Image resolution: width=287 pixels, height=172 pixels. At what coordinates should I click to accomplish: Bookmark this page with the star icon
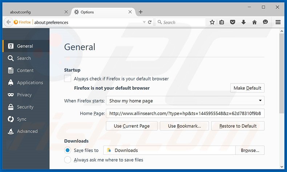[212, 22]
